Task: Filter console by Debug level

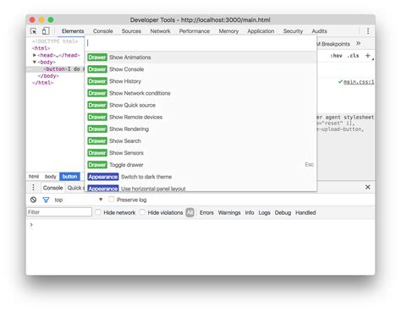Action: tap(283, 212)
